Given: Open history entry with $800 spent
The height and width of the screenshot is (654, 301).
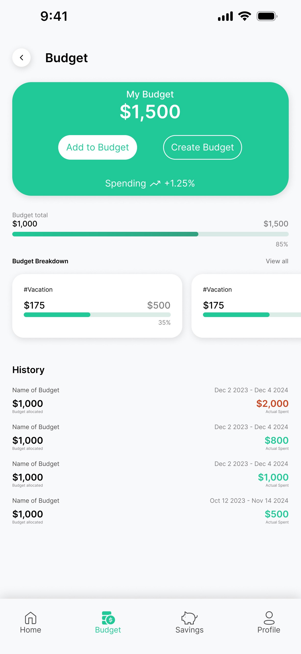Looking at the screenshot, I should coord(150,437).
